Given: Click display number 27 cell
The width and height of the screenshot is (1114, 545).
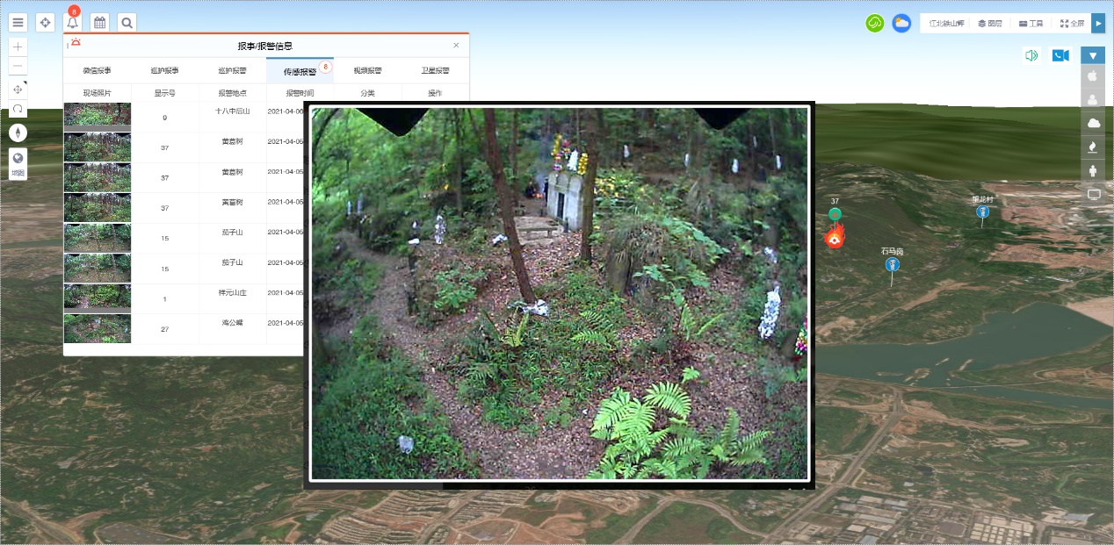Looking at the screenshot, I should point(164,329).
